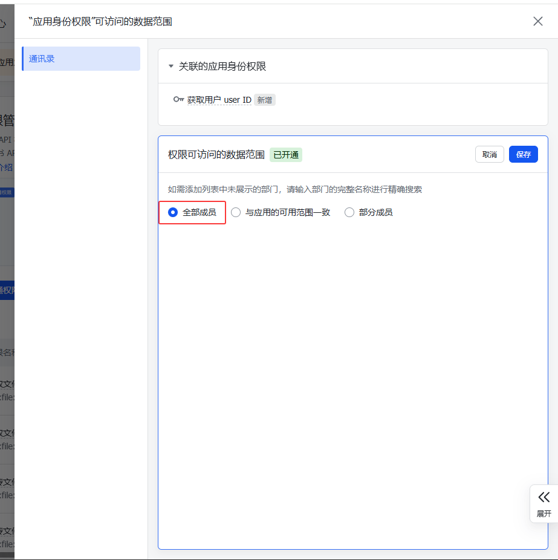Click the disclosure triangle before 关联的应用身份权限

[x=170, y=67]
